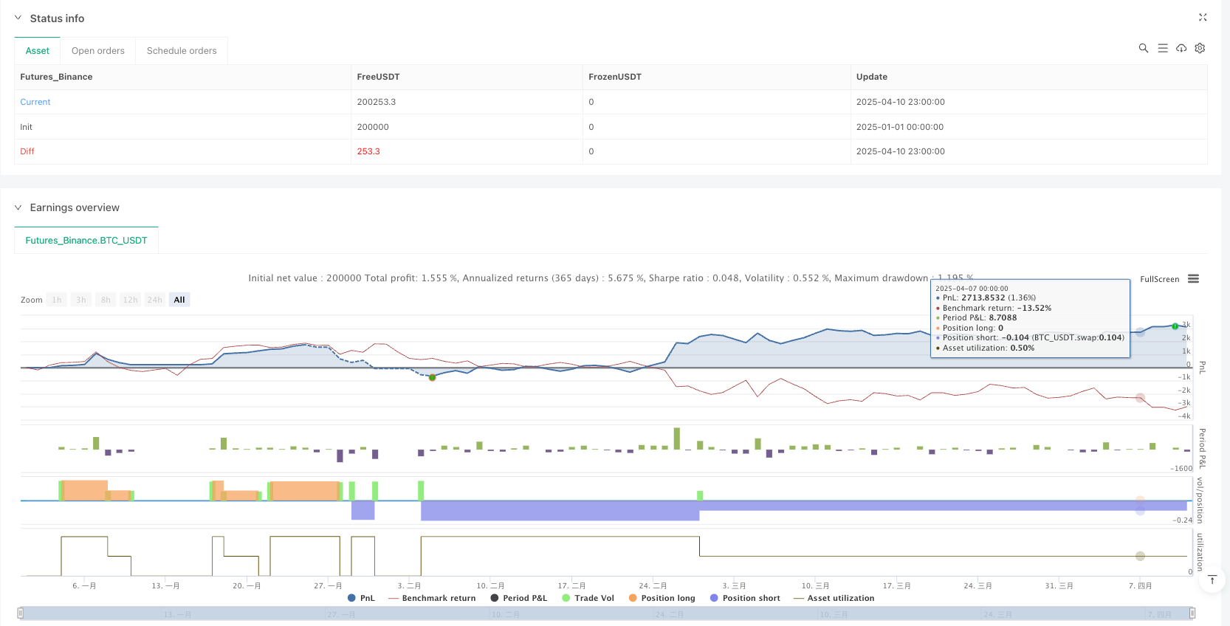The height and width of the screenshot is (626, 1230).
Task: Switch to the Open orders tab
Action: tap(97, 51)
